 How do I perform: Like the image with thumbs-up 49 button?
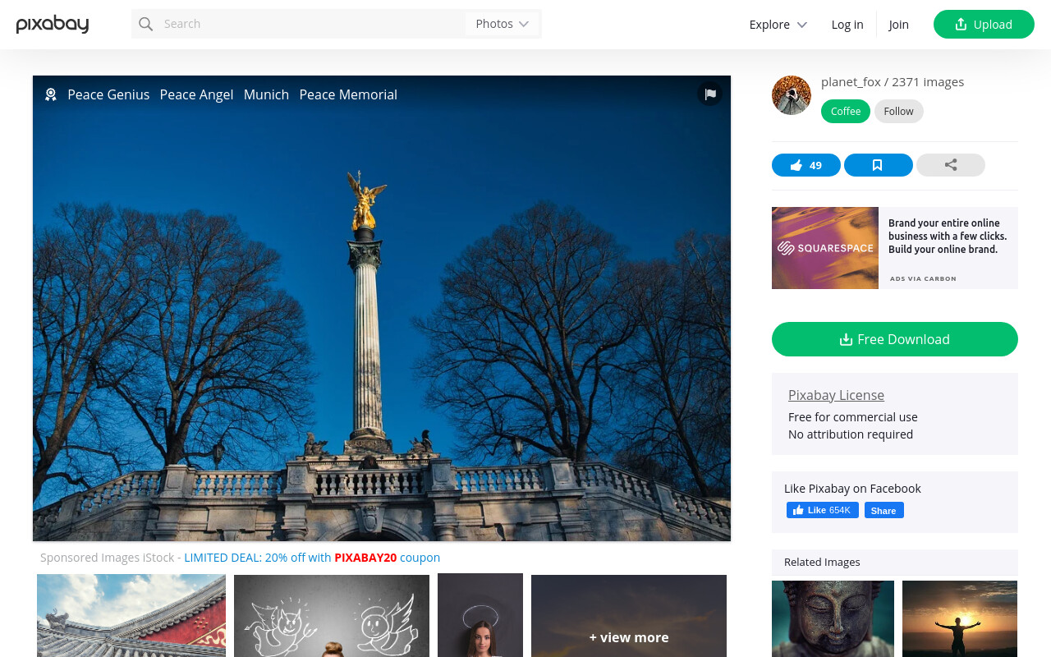pos(806,165)
